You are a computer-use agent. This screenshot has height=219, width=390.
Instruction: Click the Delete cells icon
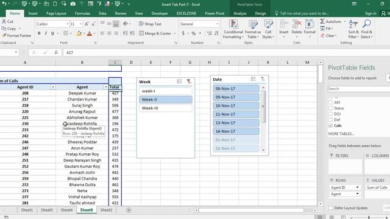(297, 25)
